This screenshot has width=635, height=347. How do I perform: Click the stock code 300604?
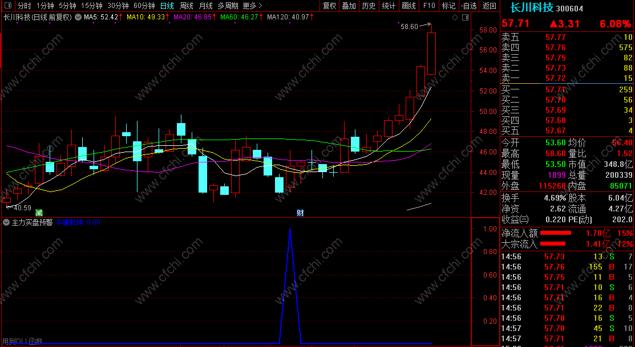coord(569,9)
